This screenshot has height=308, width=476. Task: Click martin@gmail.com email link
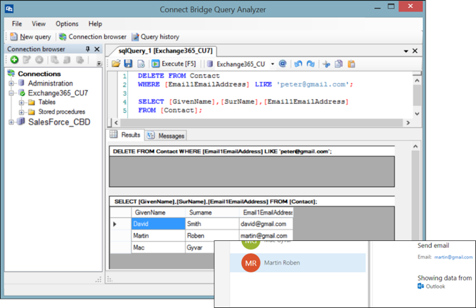(x=453, y=257)
